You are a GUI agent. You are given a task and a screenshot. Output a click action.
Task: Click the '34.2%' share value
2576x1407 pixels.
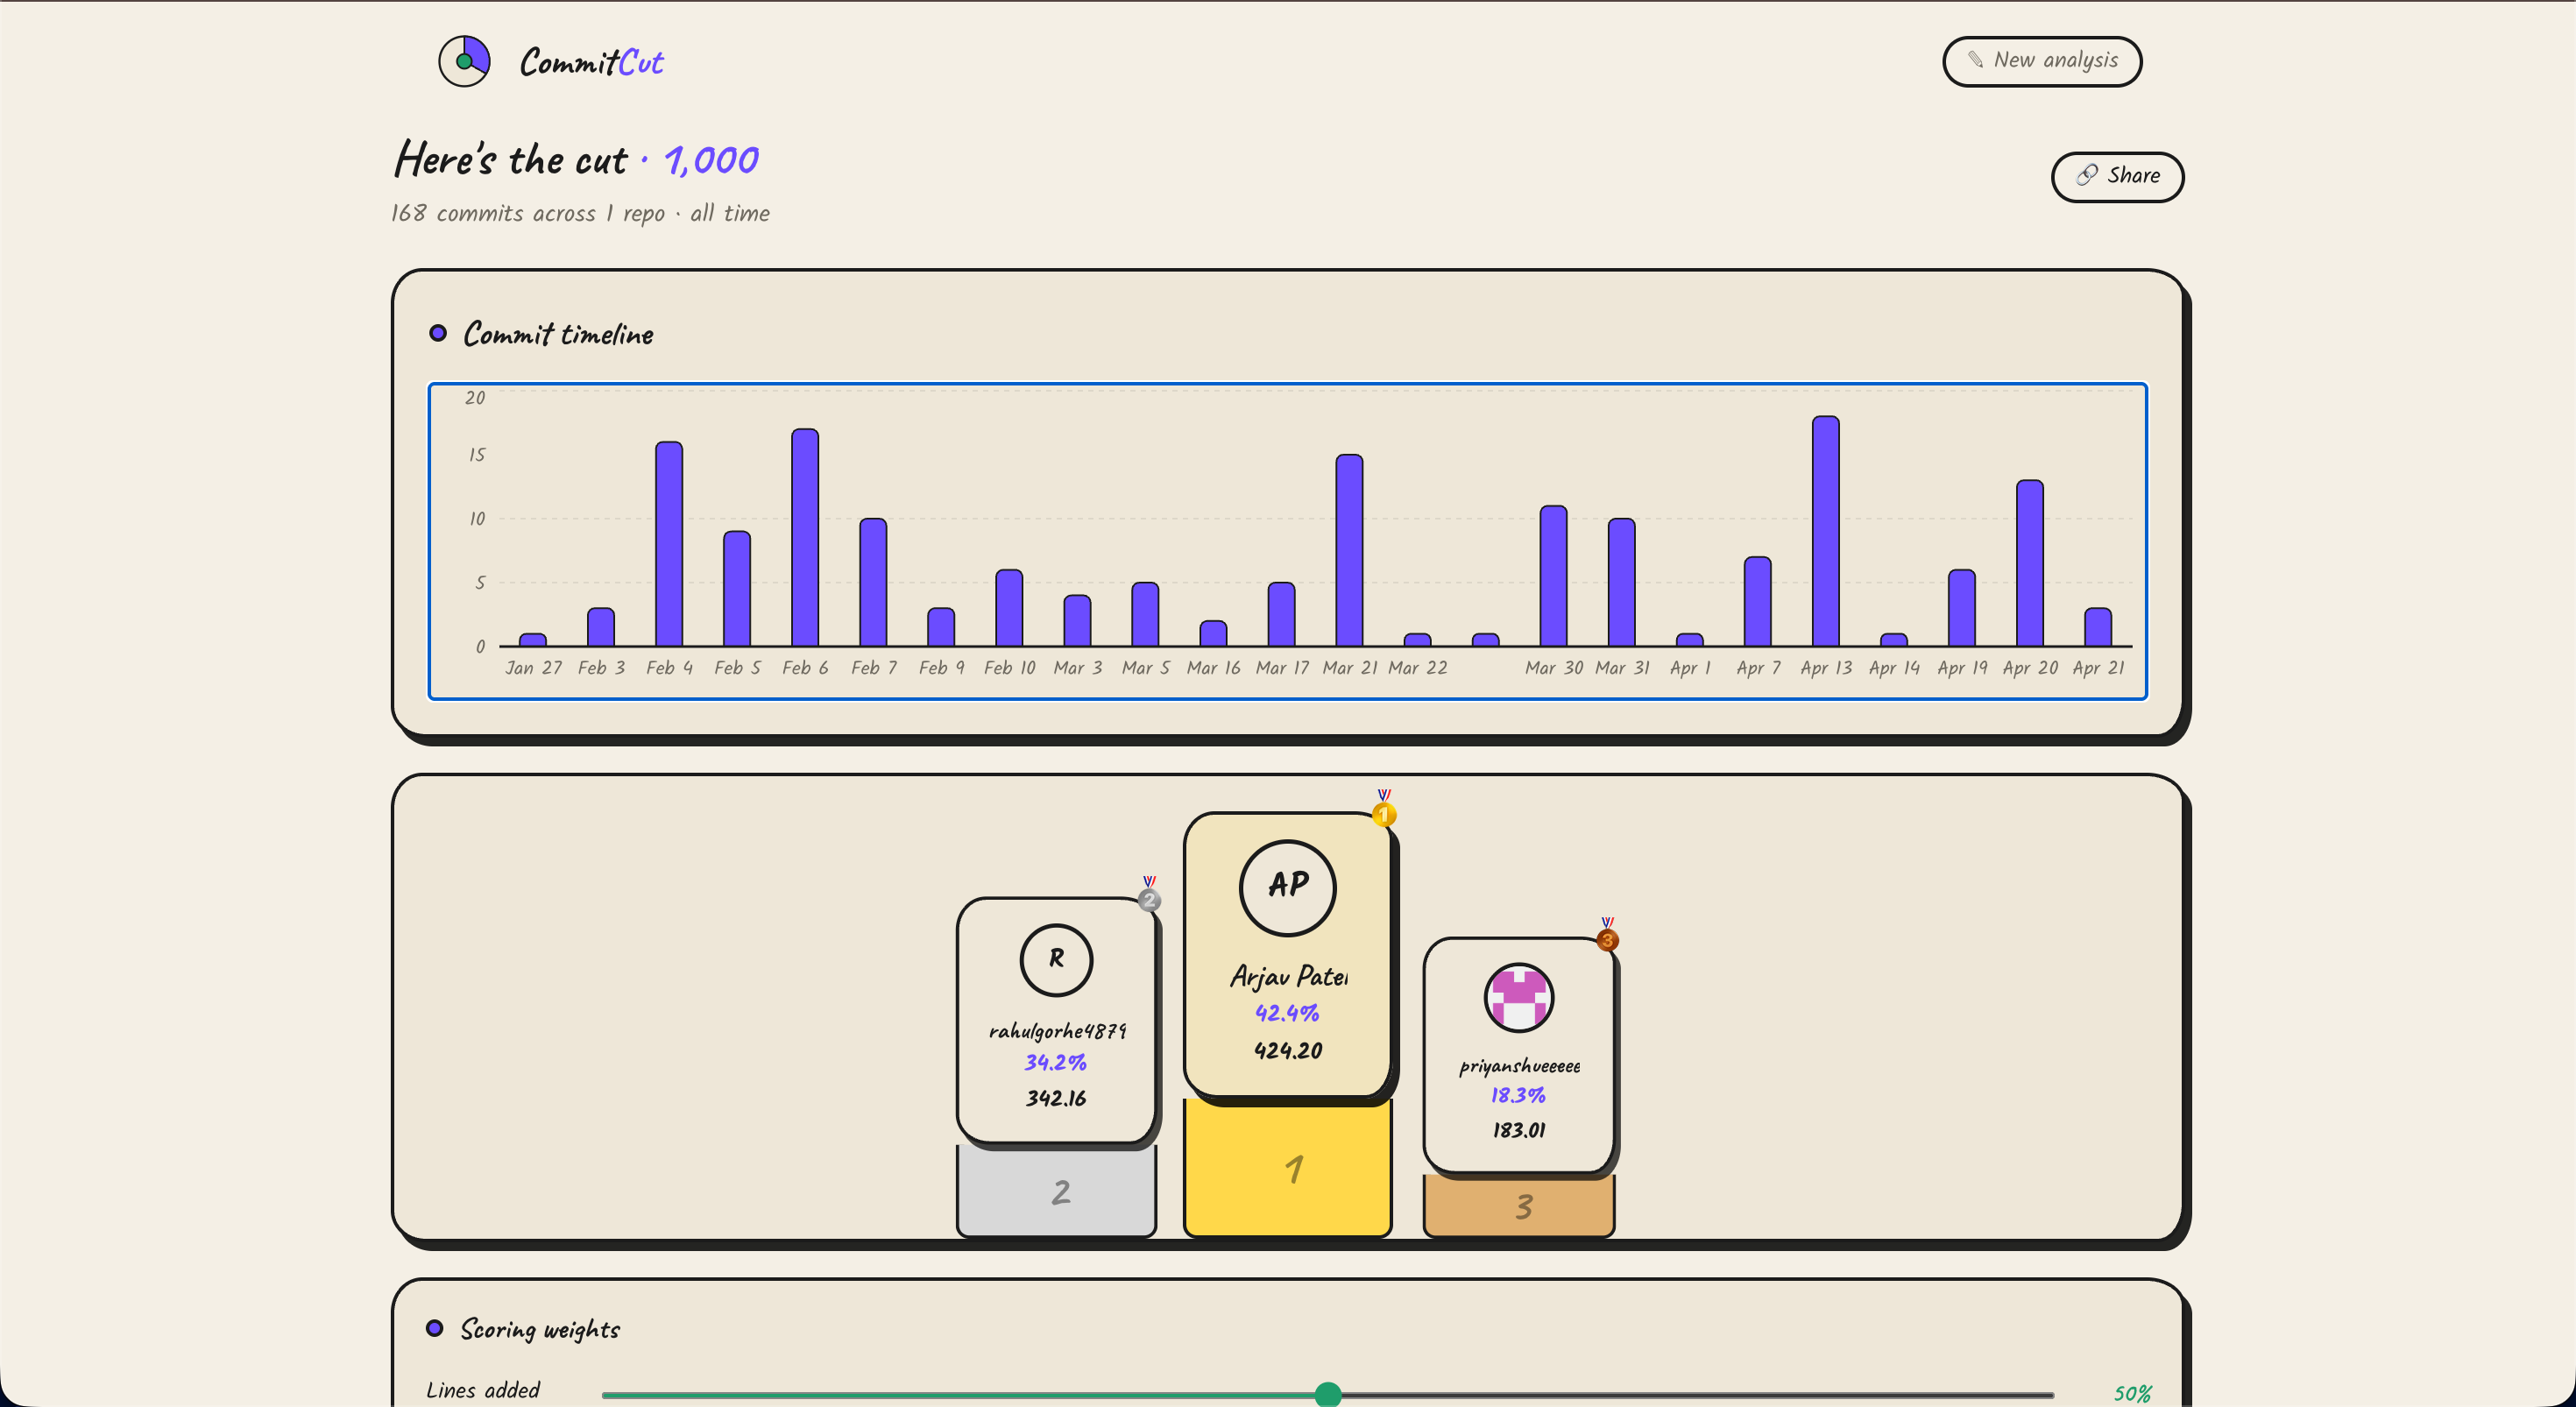click(1055, 1062)
